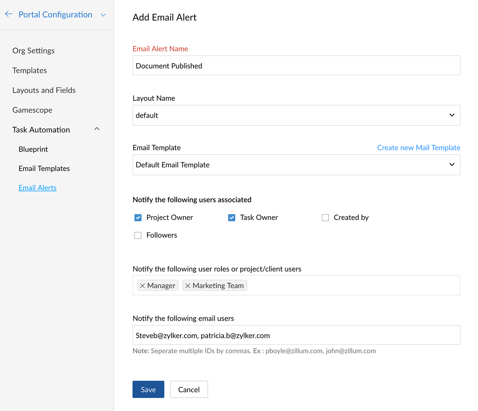
Task: Open Org Settings in sidebar
Action: point(33,51)
